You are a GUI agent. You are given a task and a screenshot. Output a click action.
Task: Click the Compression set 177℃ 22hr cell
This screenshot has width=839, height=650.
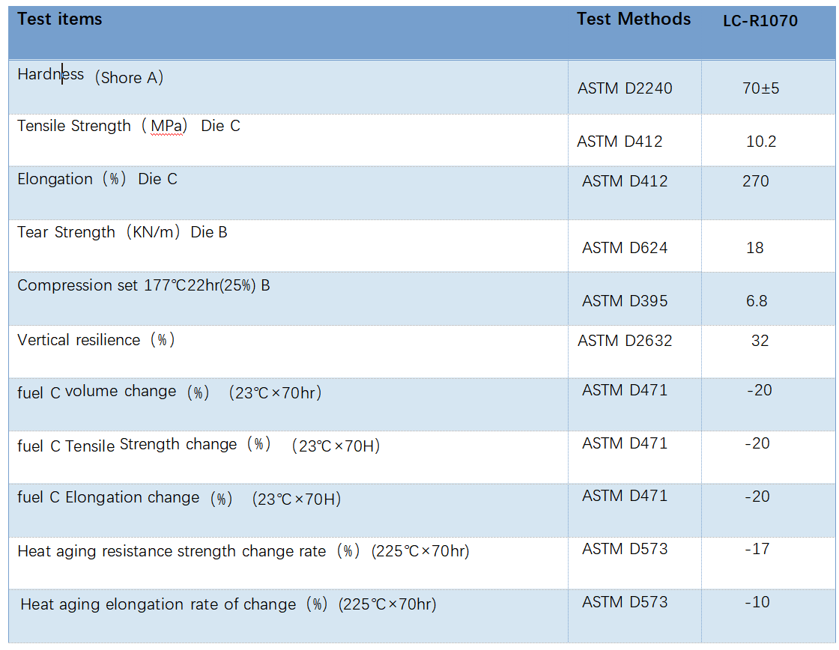[x=143, y=286]
